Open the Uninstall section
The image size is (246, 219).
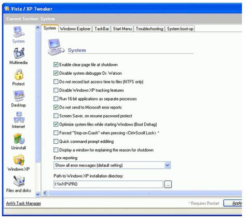click(x=19, y=141)
